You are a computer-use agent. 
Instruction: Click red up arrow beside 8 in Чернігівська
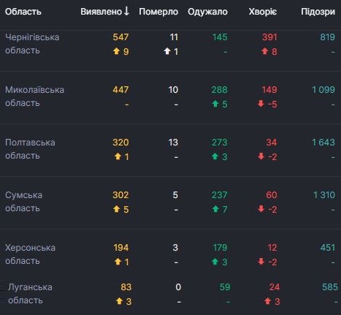click(x=265, y=51)
